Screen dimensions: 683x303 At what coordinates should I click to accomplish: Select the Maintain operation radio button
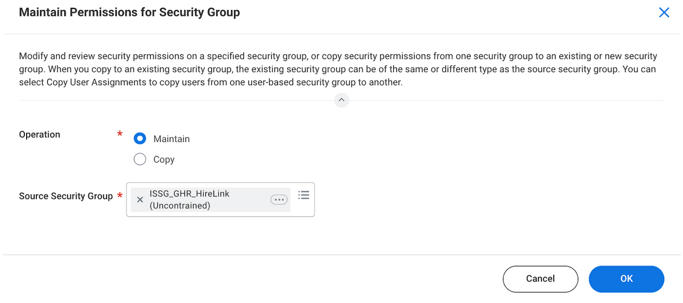pos(140,138)
